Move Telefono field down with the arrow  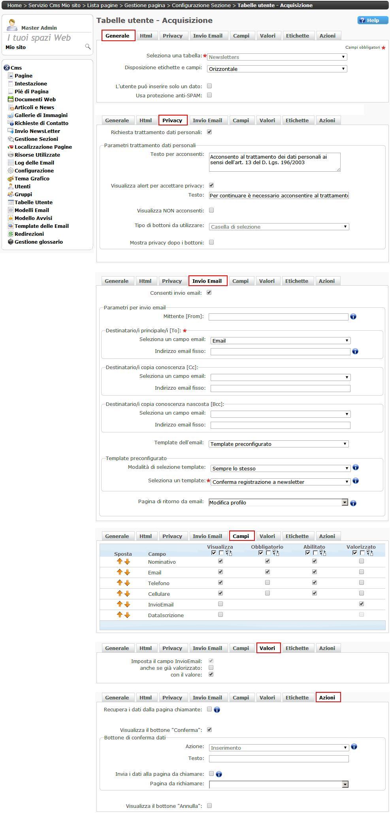[x=127, y=583]
